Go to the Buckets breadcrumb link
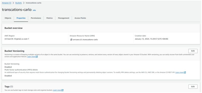This screenshot has width=202, height=93. (18, 3)
